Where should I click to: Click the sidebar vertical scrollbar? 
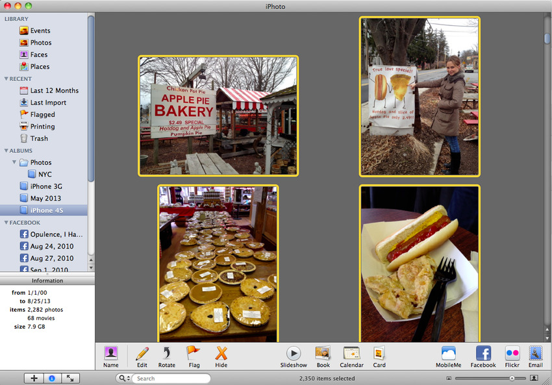click(x=91, y=99)
